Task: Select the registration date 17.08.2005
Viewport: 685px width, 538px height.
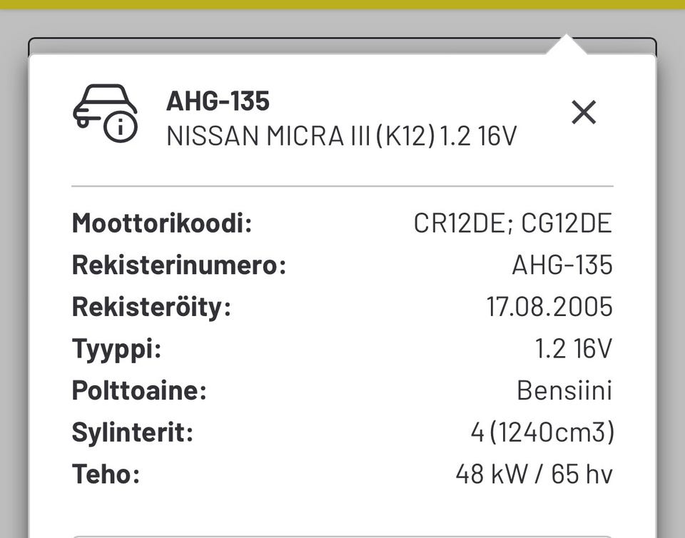Action: 549,307
